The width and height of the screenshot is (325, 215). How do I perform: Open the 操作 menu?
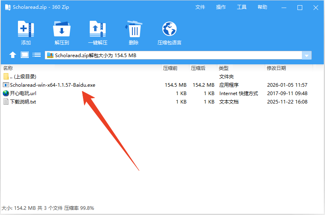pyautogui.click(x=221, y=7)
